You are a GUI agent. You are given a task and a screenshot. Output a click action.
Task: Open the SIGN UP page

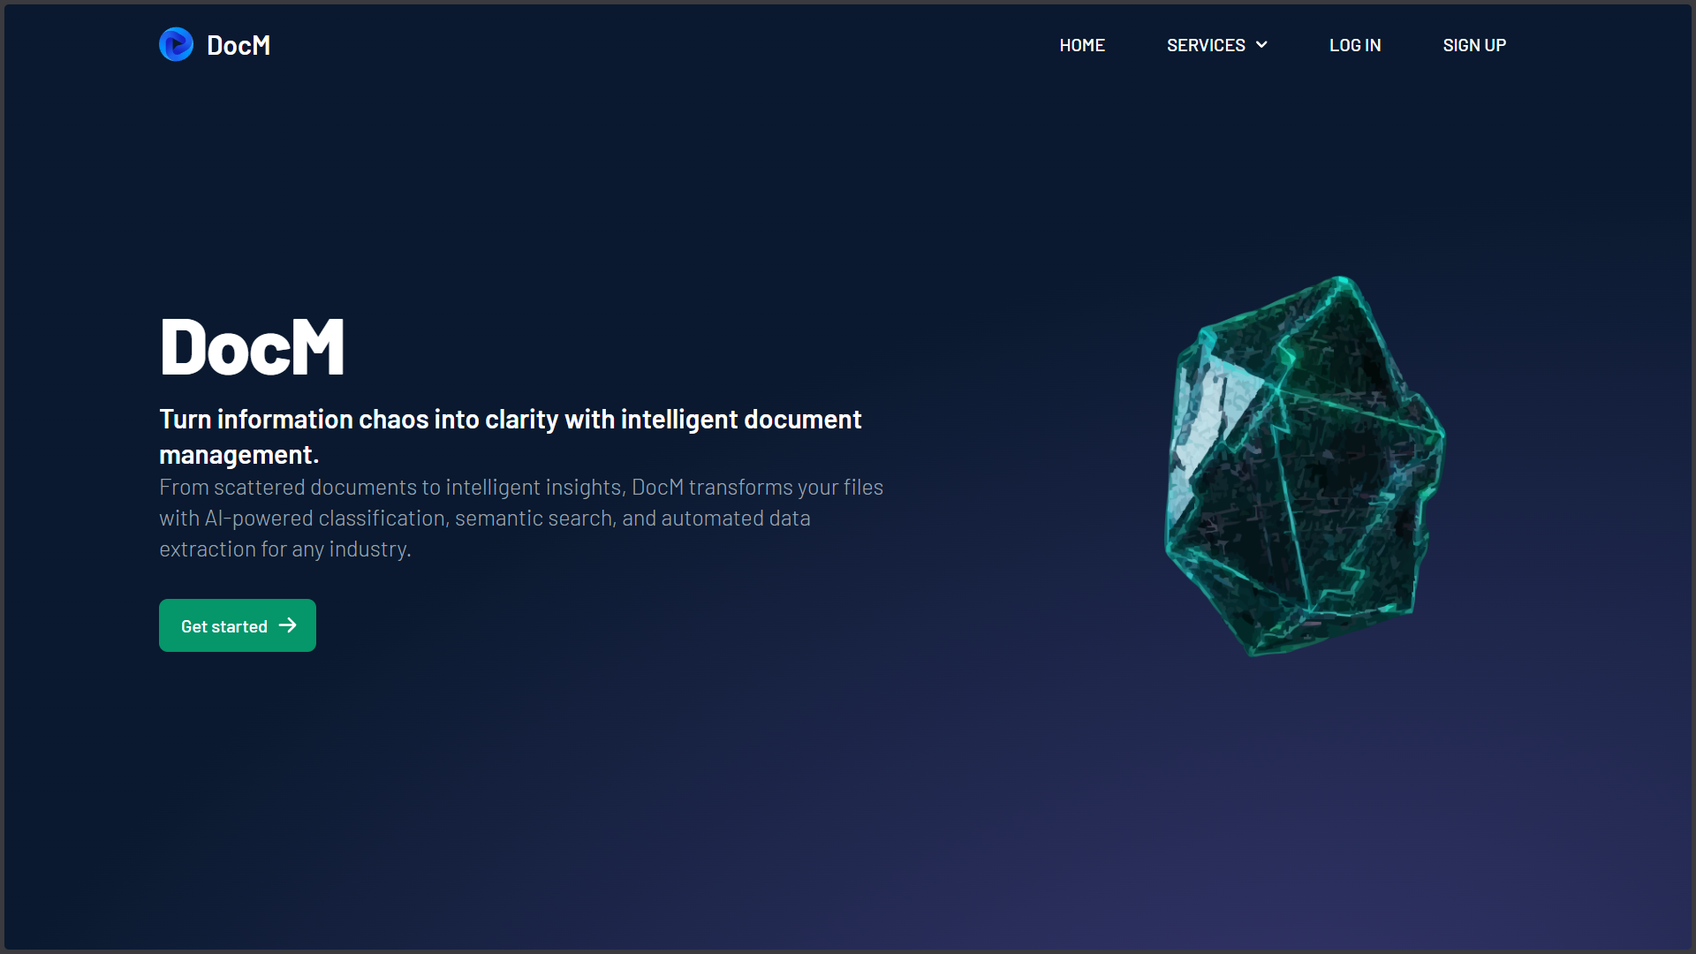[1474, 44]
